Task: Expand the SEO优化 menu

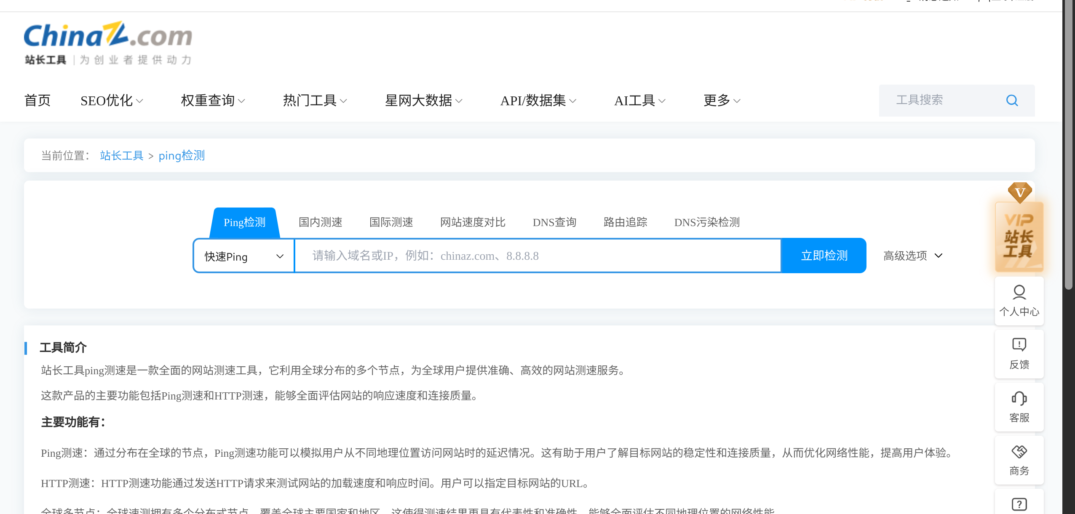Action: point(112,101)
